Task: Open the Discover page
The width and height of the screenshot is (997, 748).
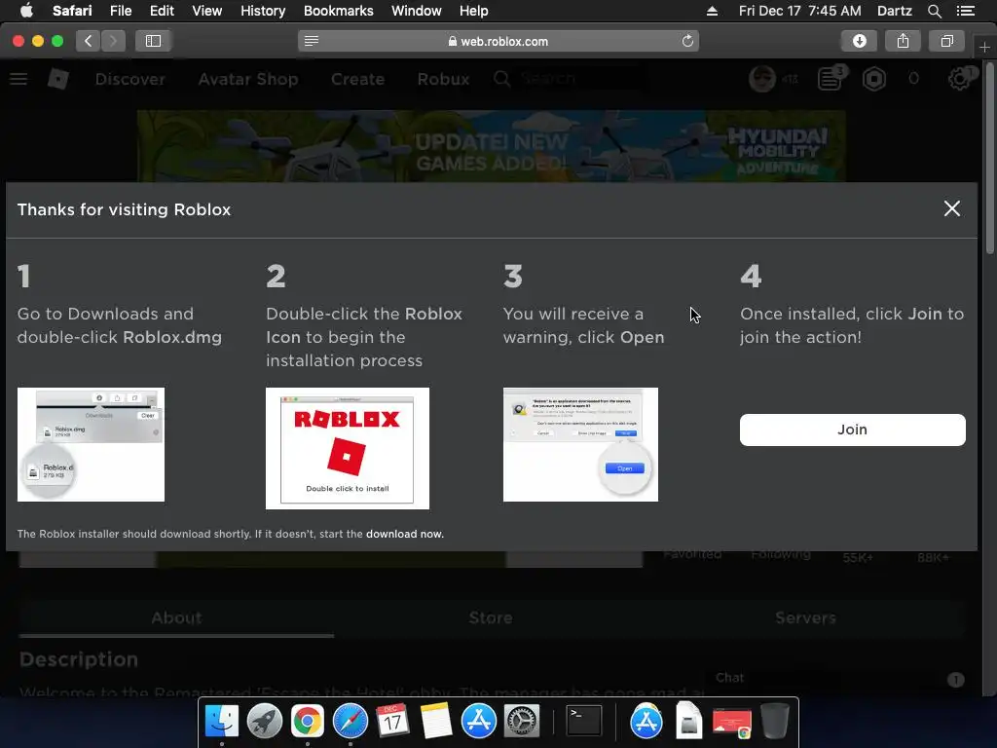Action: (x=129, y=79)
